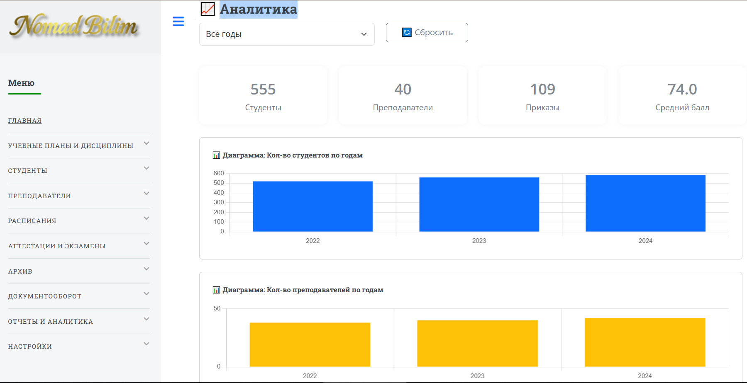Click the bar chart icon beside the students diagram title
Viewport: 747px width, 383px height.
point(216,155)
